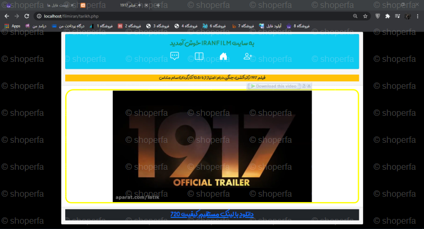View site information icon beside the URL
424x229 pixels.
39,16
